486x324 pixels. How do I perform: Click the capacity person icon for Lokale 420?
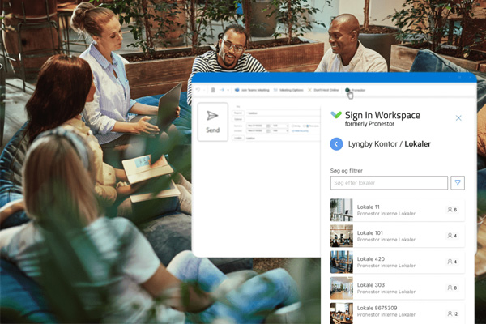[450, 262]
